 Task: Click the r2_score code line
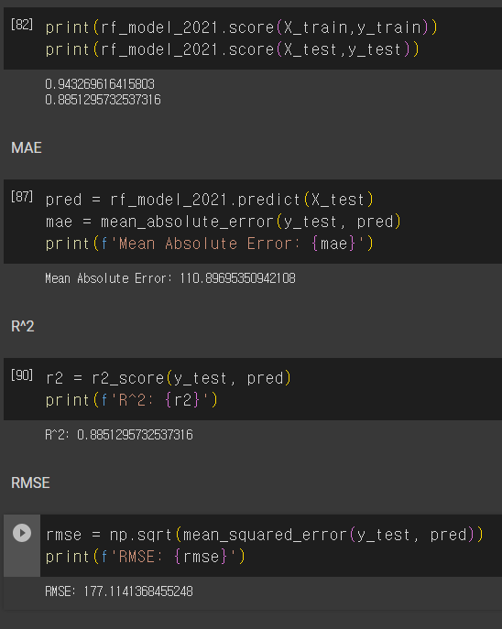[169, 378]
